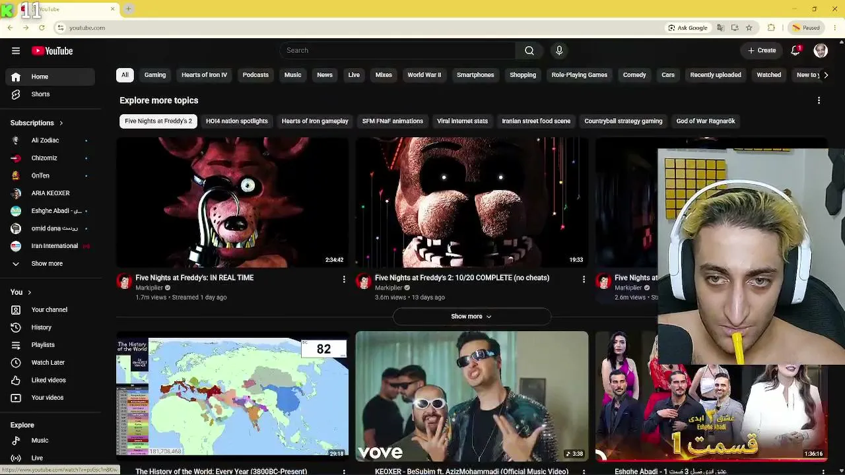Show next filter chips with the right arrow
Viewport: 845px width, 475px height.
[x=826, y=75]
